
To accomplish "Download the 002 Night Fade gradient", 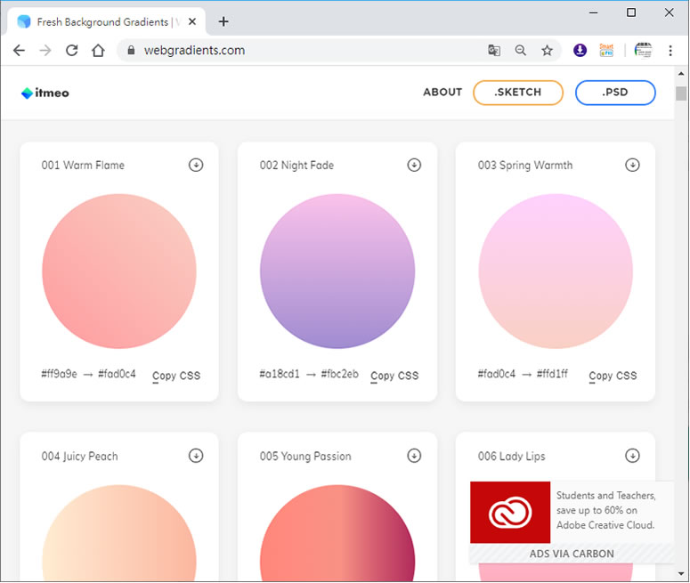I will pos(414,165).
